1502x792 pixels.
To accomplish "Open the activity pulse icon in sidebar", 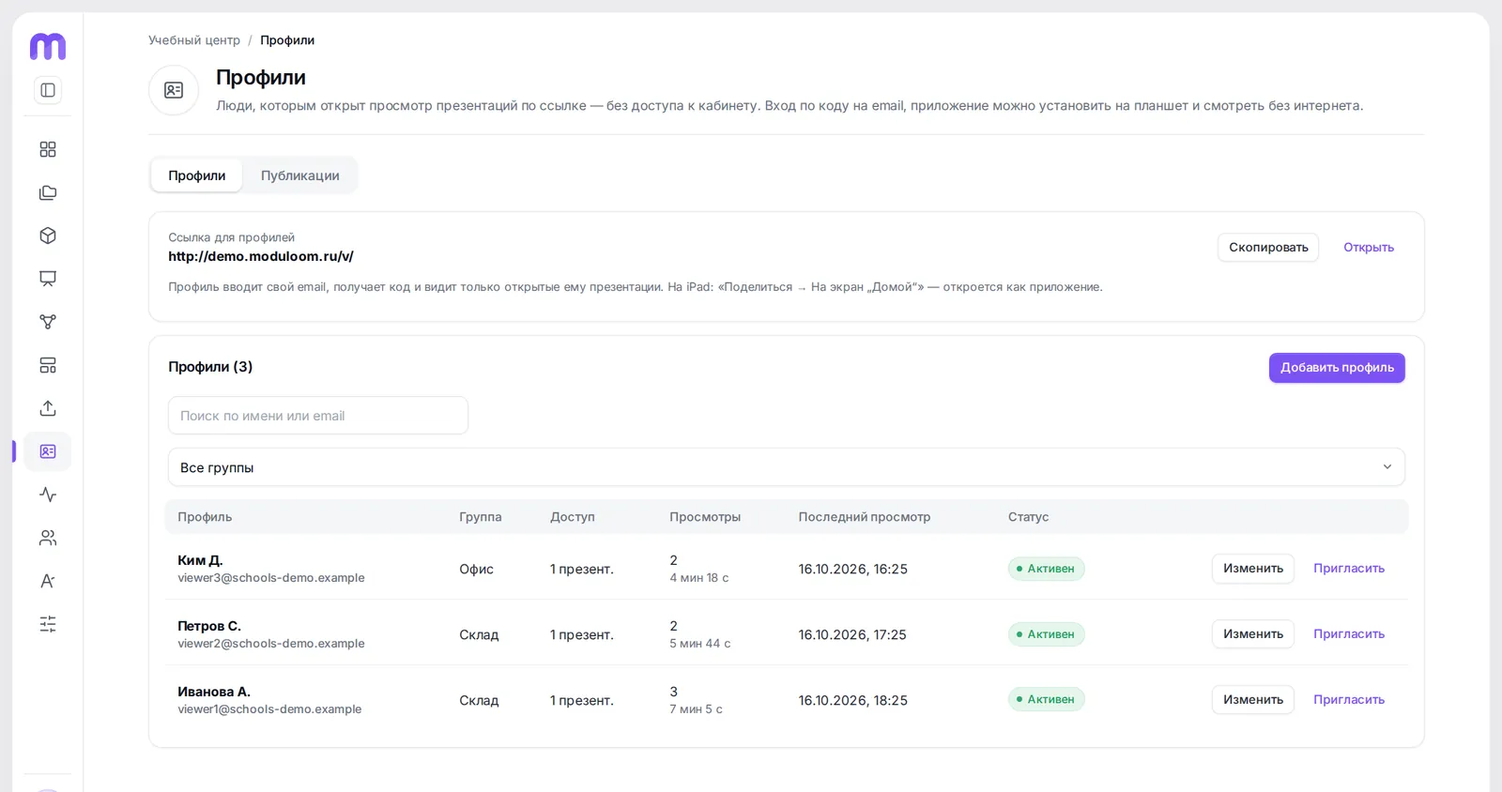I will [x=48, y=495].
